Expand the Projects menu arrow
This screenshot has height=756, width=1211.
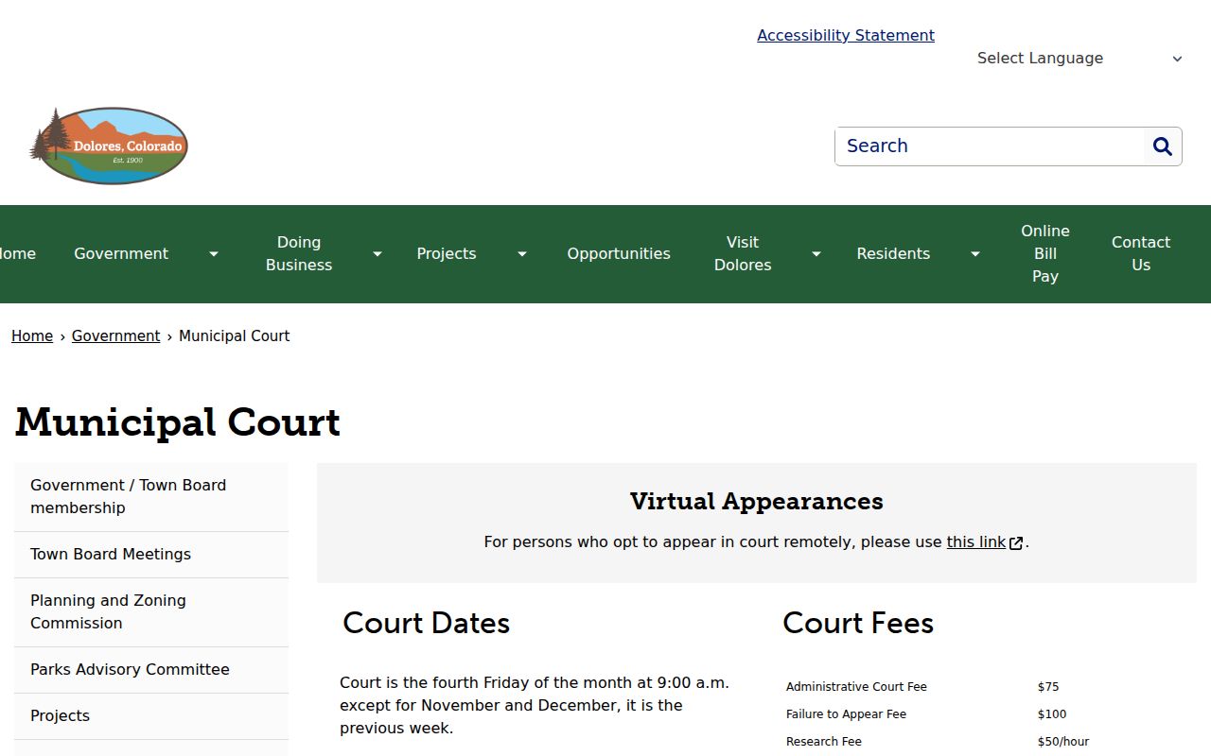(522, 254)
